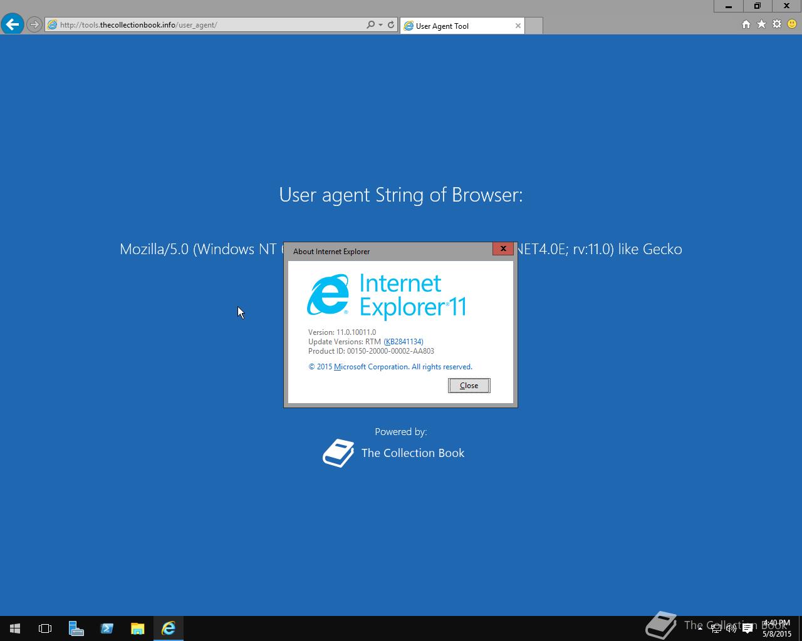Click the smiley feedback icon

pos(792,24)
